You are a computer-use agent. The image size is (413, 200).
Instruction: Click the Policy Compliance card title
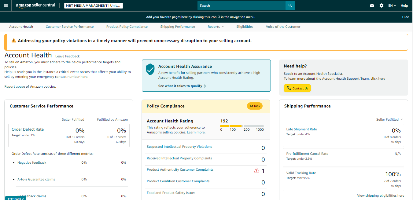pyautogui.click(x=165, y=106)
